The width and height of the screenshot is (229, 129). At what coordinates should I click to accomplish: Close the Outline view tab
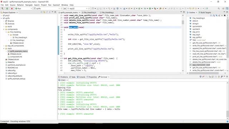(196, 13)
